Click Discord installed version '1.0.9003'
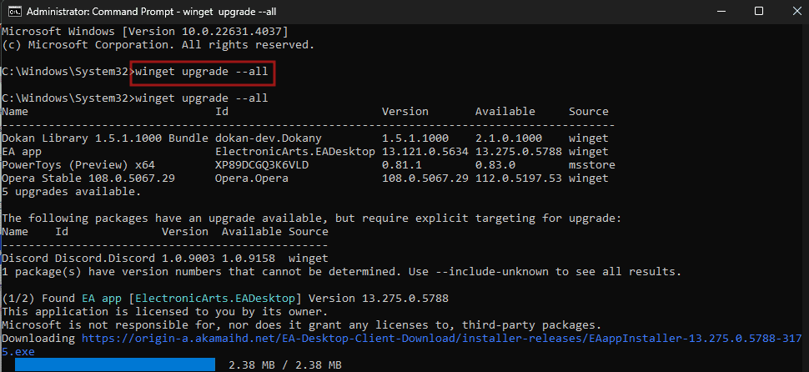The height and width of the screenshot is (372, 809). [x=188, y=258]
